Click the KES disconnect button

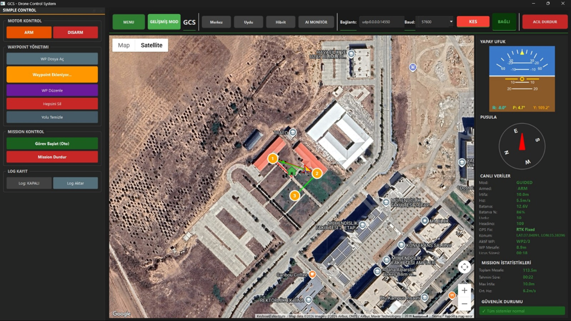click(473, 22)
